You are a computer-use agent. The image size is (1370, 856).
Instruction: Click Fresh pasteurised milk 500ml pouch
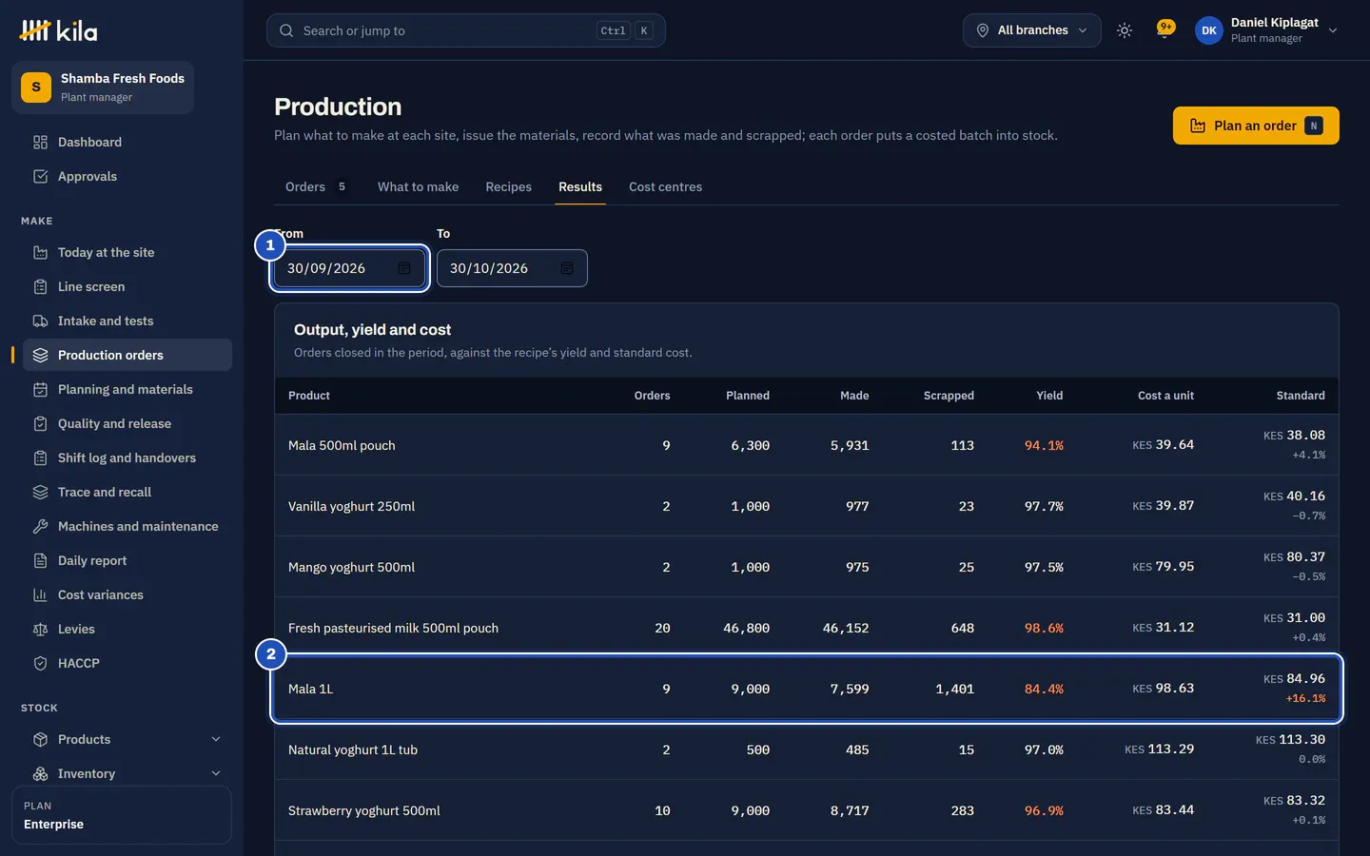[x=393, y=628]
